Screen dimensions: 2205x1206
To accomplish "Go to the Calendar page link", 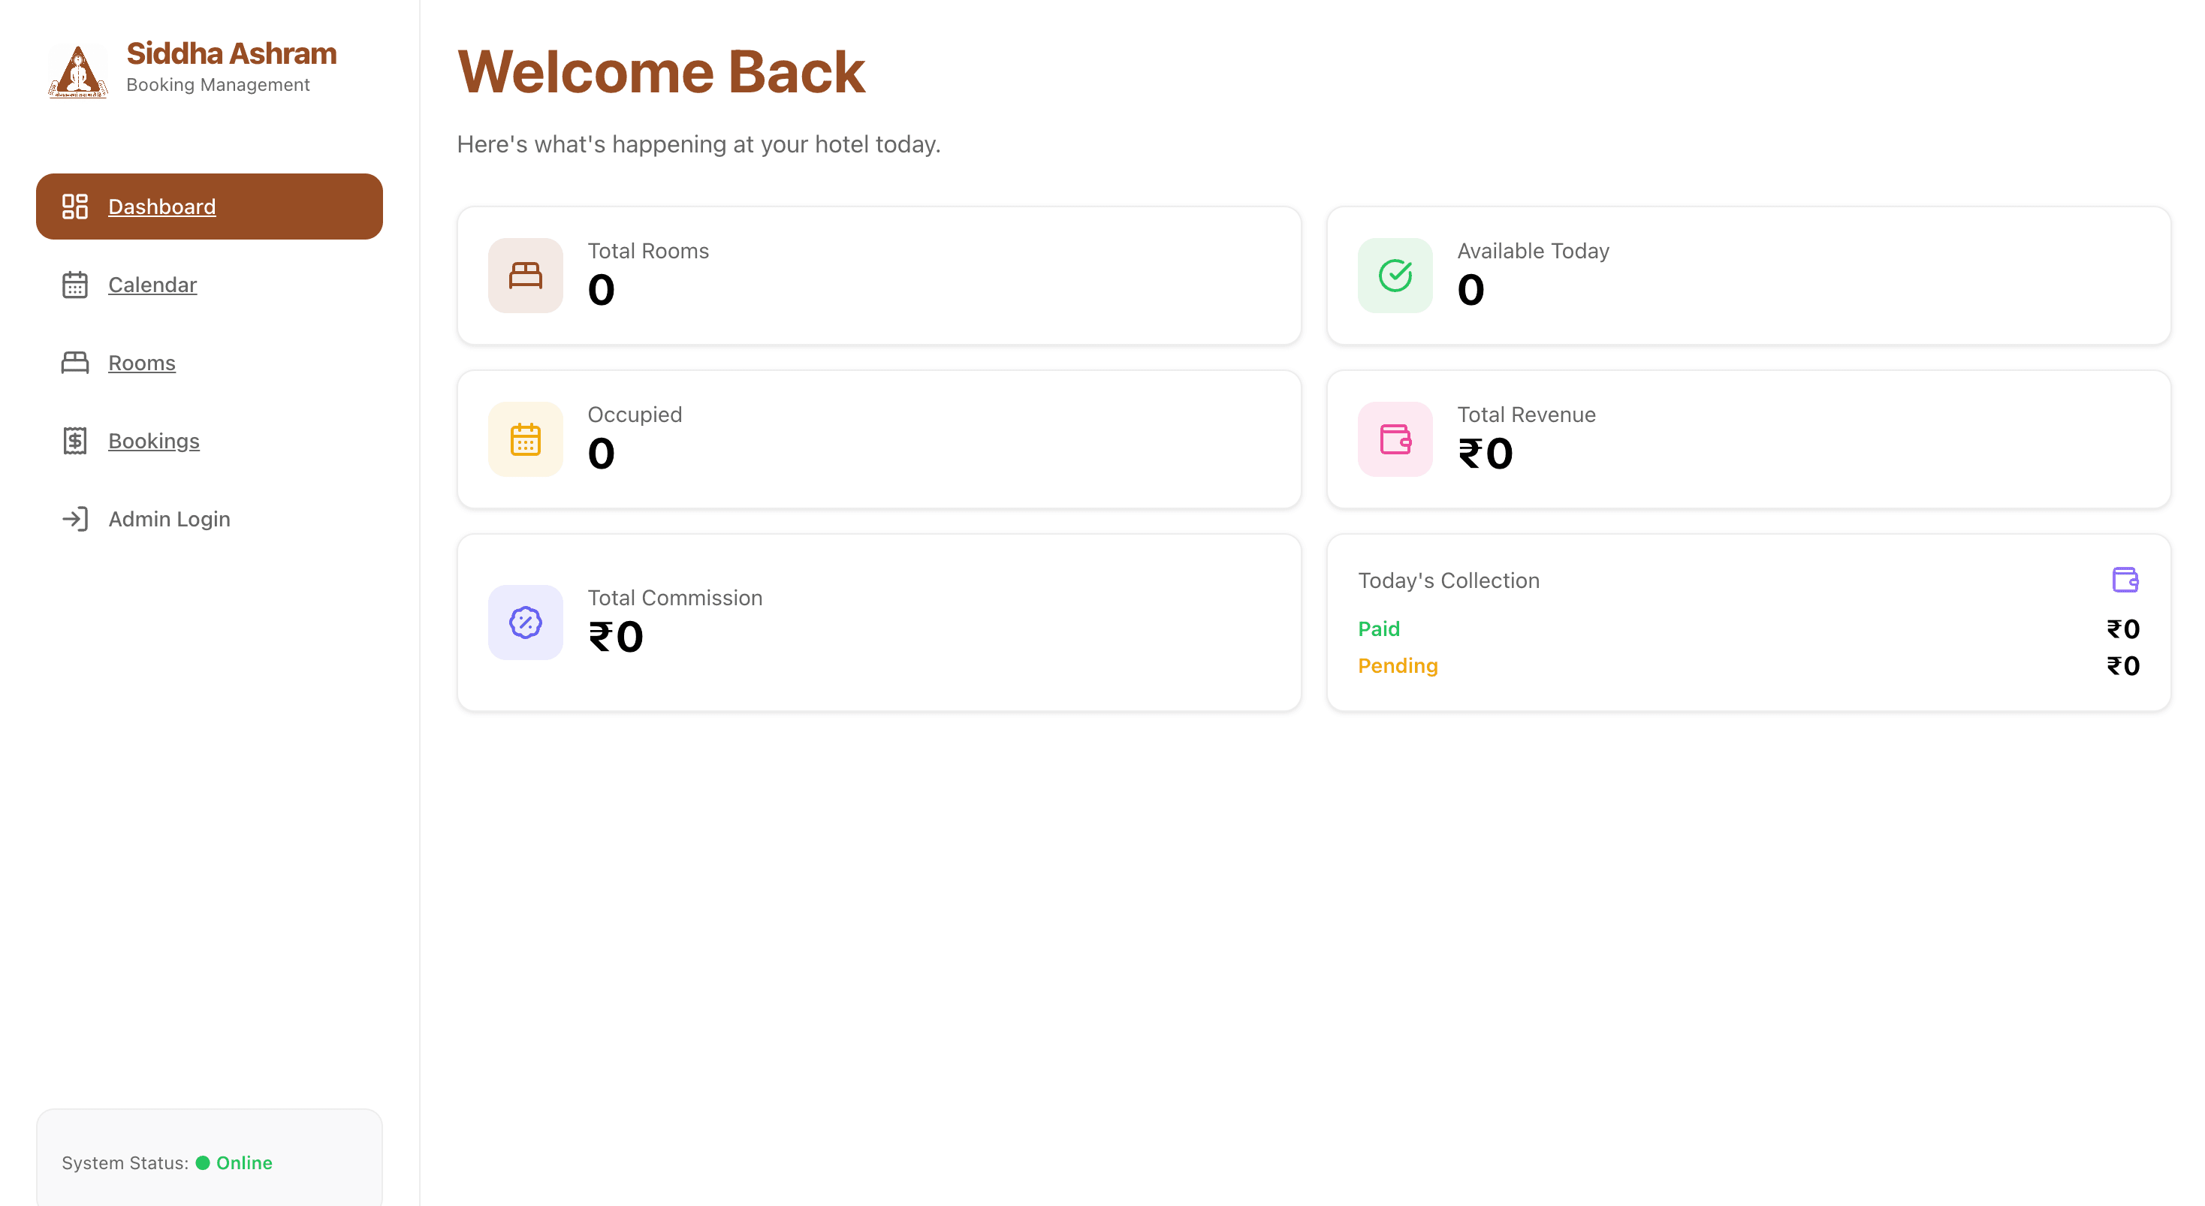I will click(x=152, y=284).
